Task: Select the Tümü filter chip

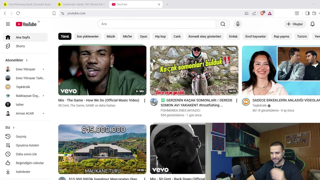Action: (65, 36)
